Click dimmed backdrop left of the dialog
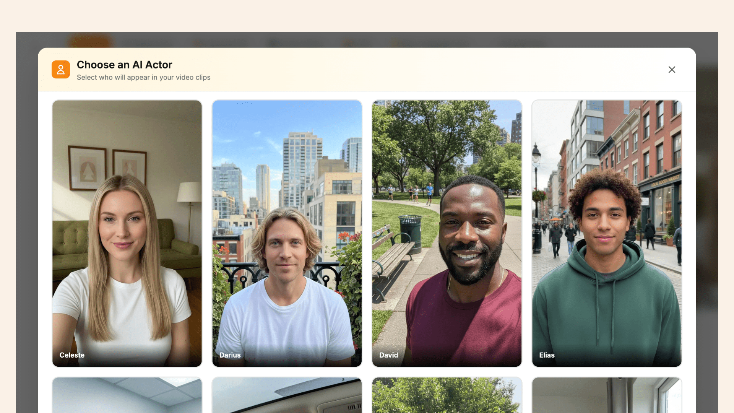 click(26, 229)
